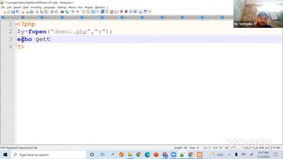Click the Copy toolbar icon
The height and width of the screenshot is (159, 283).
click(x=42, y=12)
